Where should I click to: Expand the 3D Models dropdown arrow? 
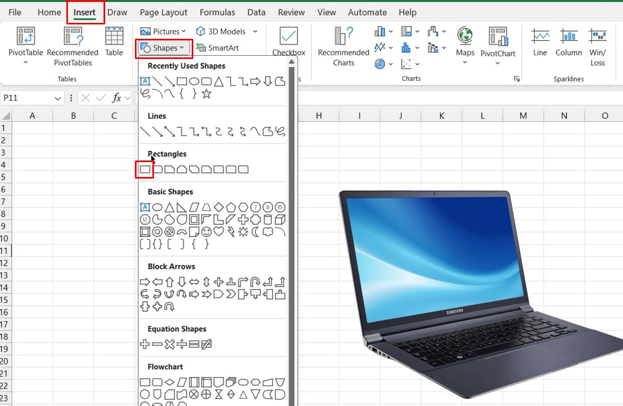254,31
